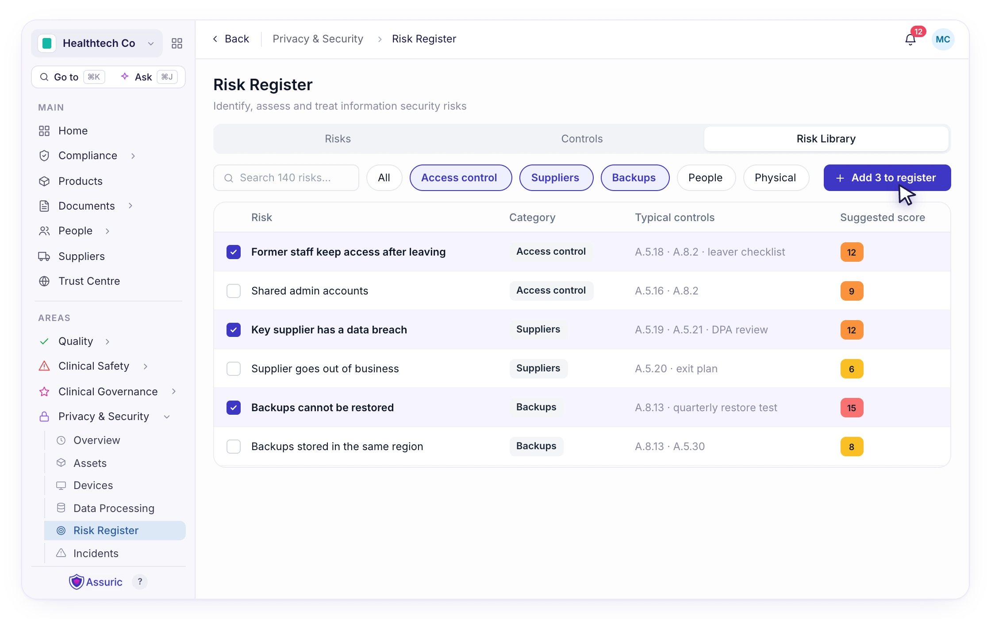
Task: Select the Risk Library tab
Action: pos(826,139)
